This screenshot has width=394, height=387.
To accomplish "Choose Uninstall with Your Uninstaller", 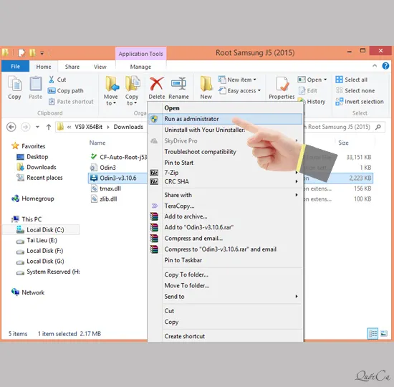I will (x=225, y=130).
